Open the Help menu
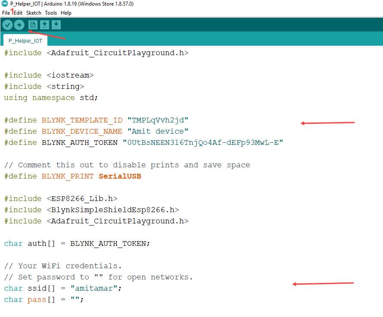 66,13
